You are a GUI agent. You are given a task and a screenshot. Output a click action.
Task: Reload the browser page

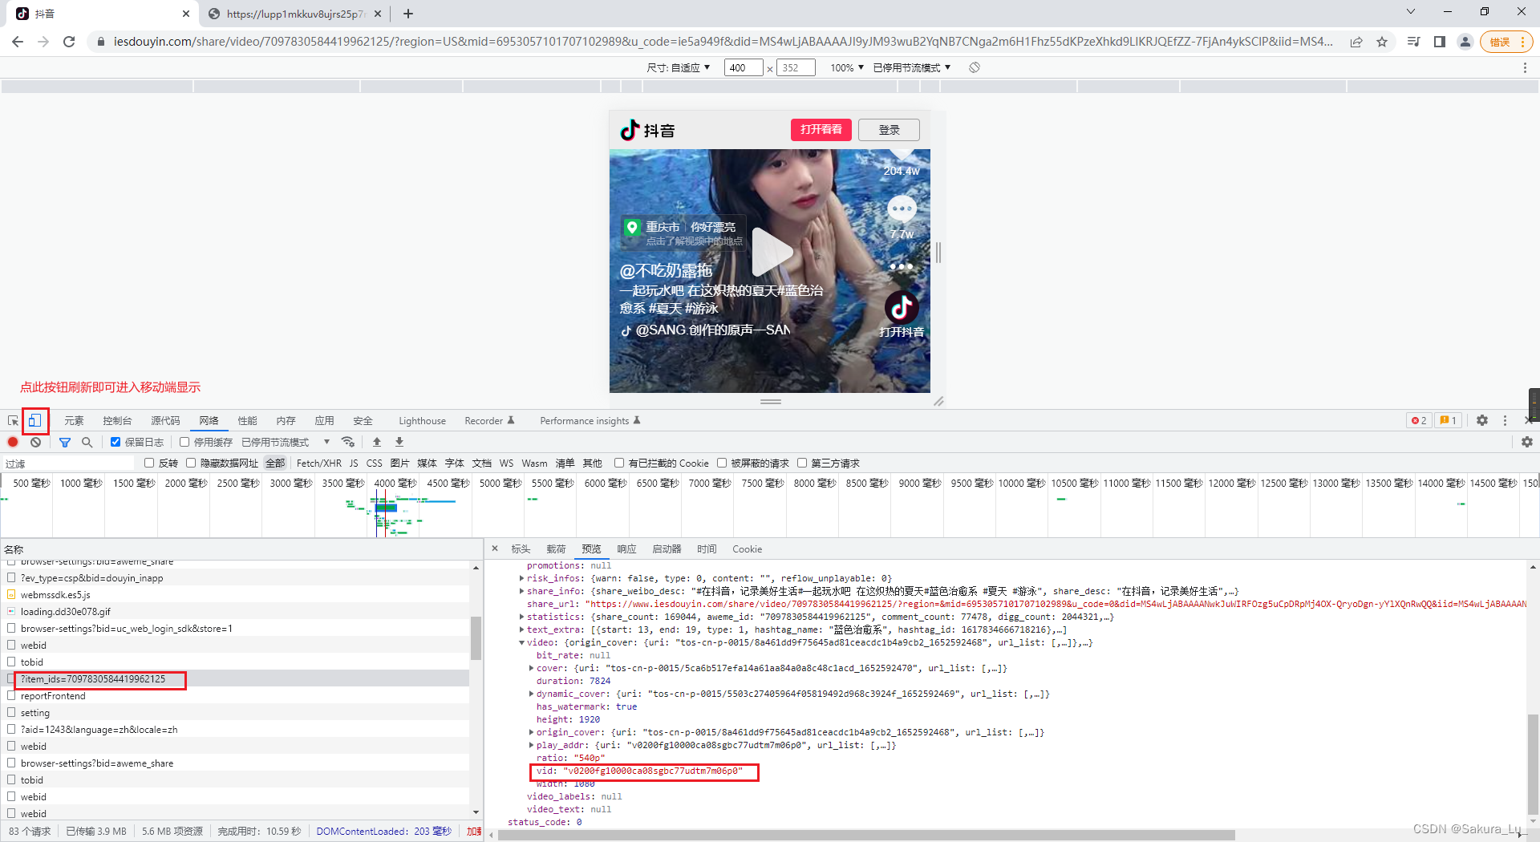coord(69,42)
